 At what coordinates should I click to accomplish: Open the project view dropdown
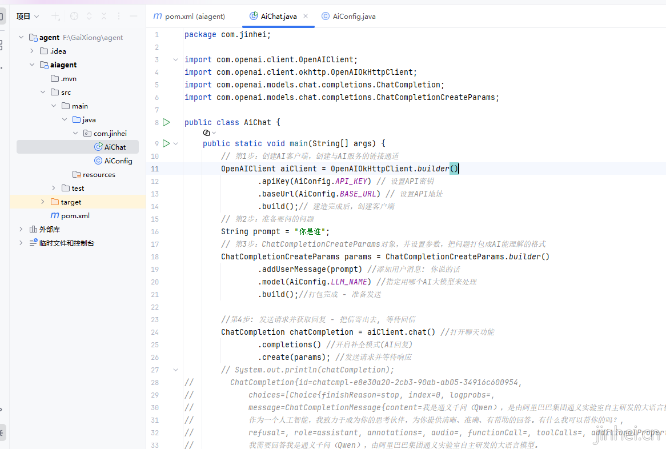coord(27,16)
